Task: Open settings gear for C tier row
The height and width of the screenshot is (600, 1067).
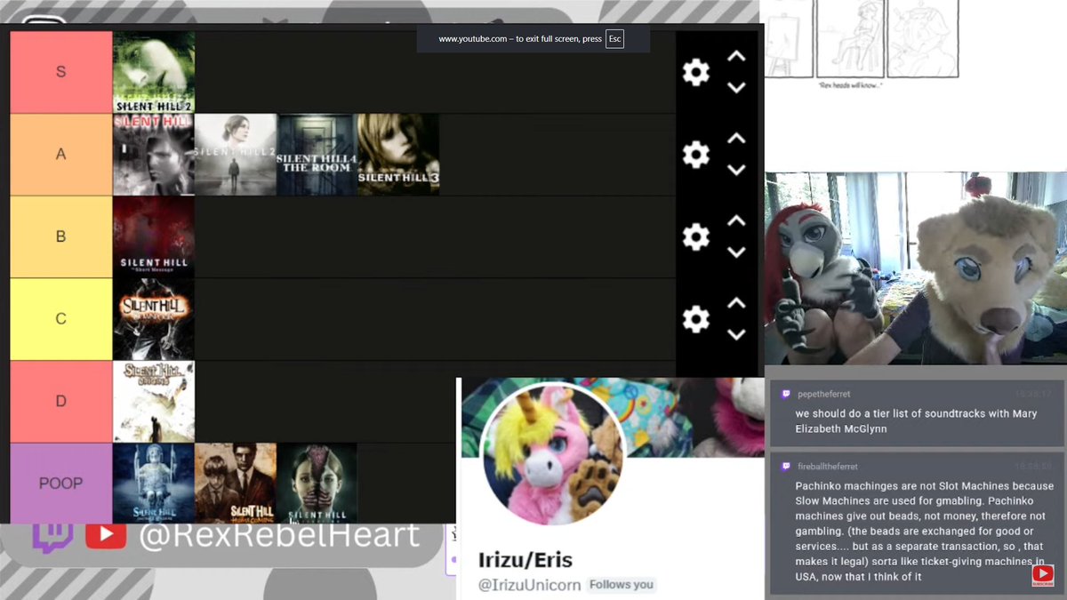Action: point(695,319)
